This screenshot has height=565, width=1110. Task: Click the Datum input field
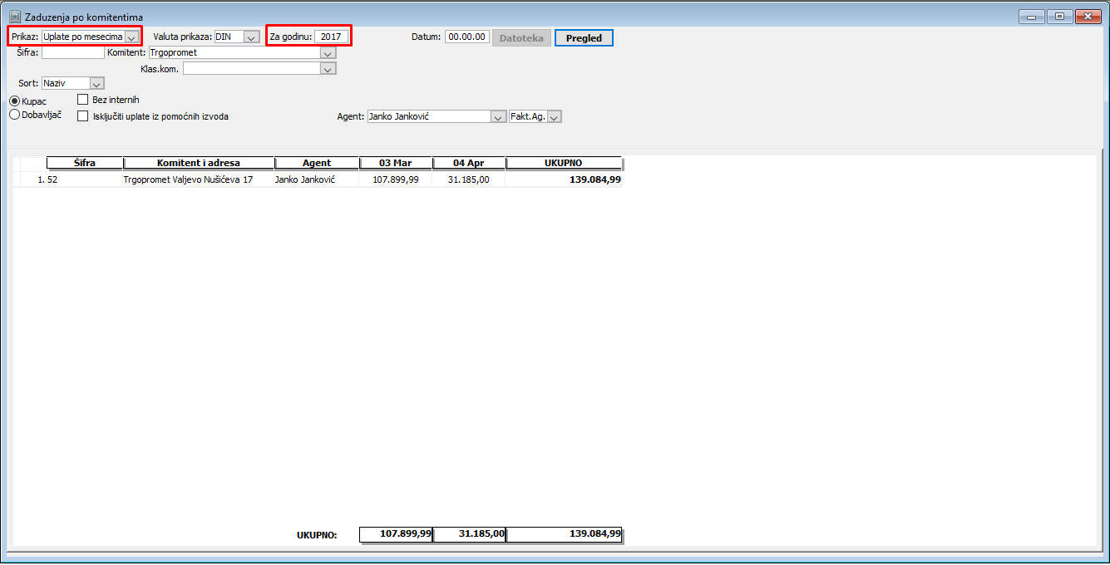click(x=467, y=37)
